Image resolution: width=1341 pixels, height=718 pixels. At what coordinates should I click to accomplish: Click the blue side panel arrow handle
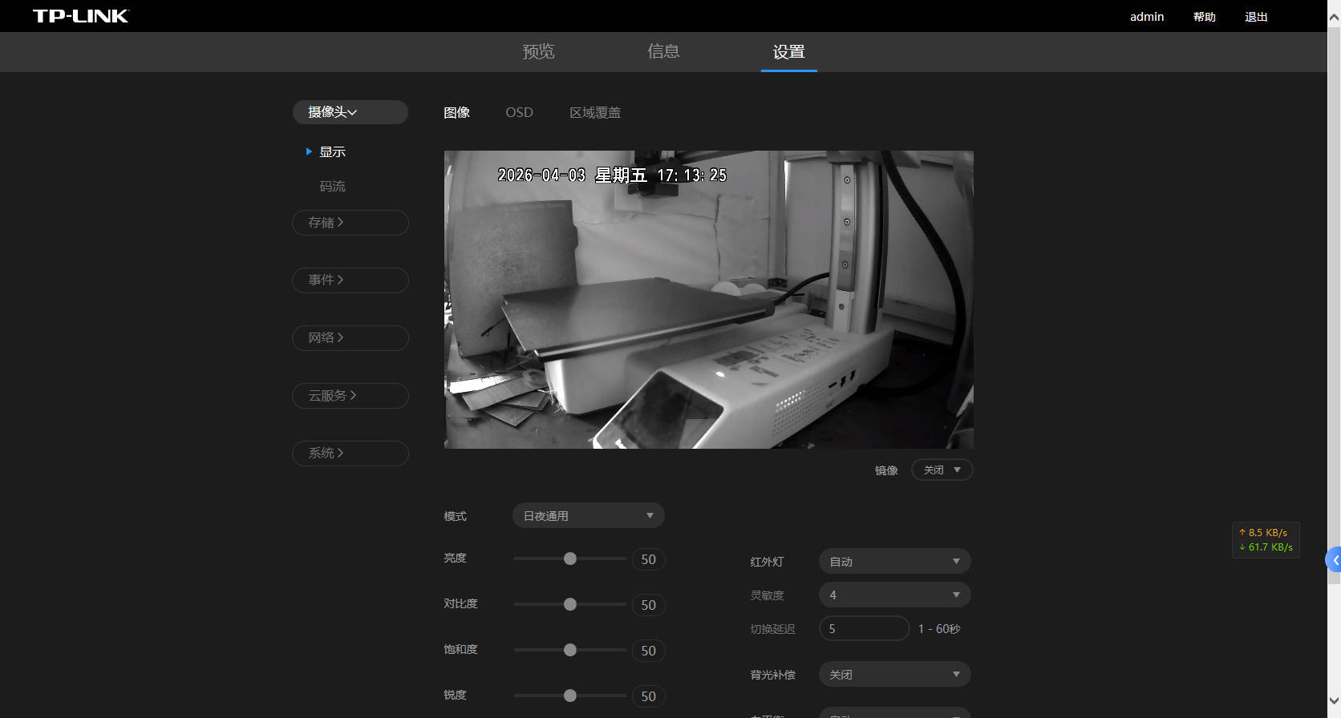click(1334, 560)
